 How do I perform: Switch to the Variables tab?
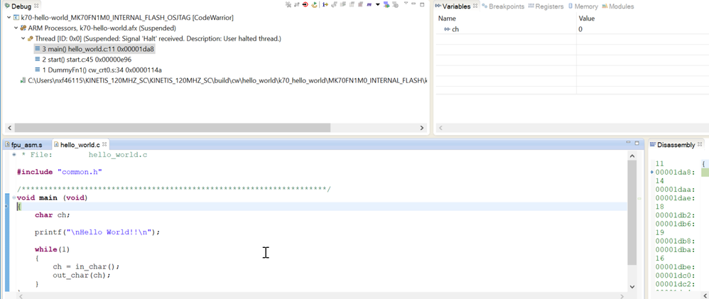pyautogui.click(x=456, y=6)
